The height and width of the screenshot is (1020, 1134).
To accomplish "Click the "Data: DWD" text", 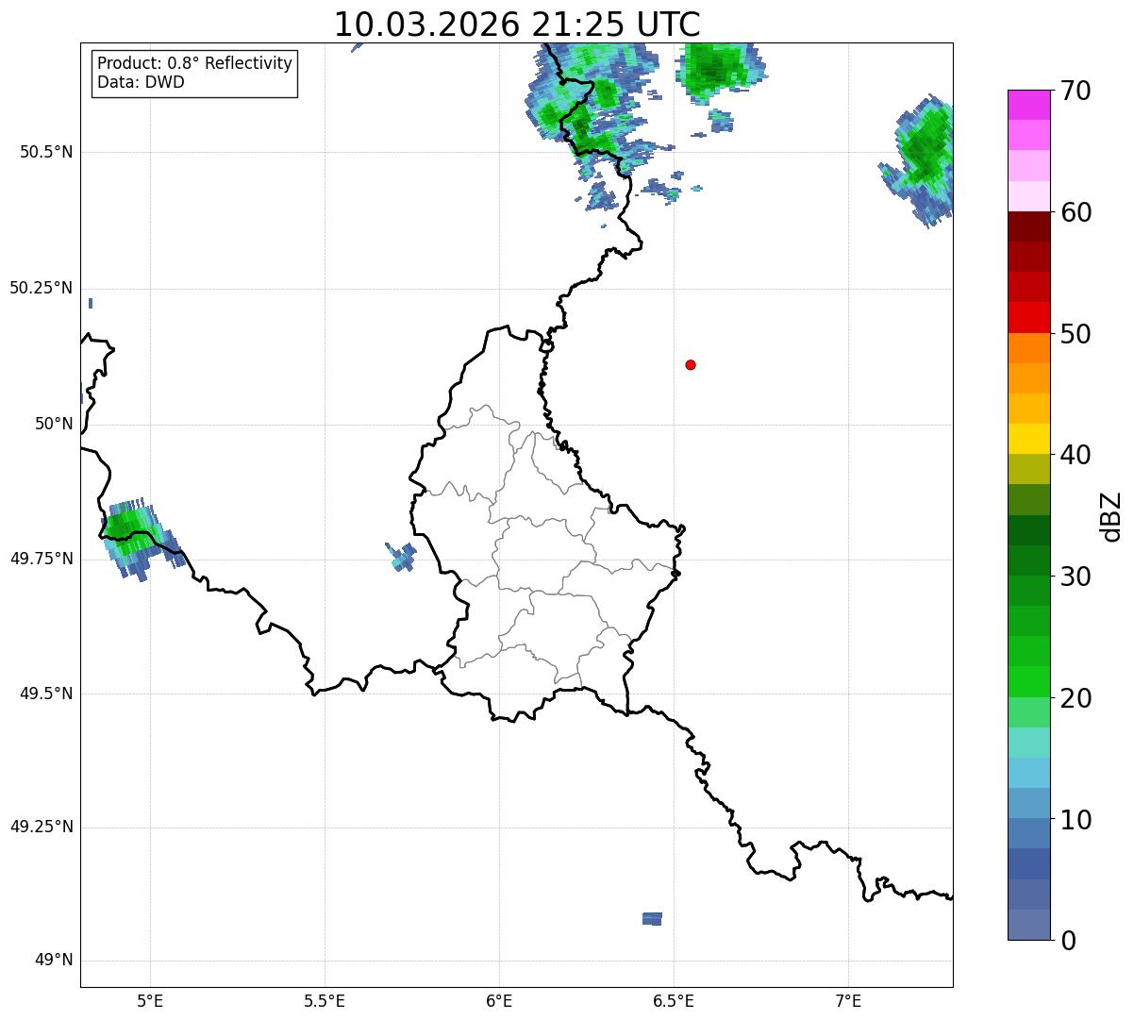I will 141,82.
